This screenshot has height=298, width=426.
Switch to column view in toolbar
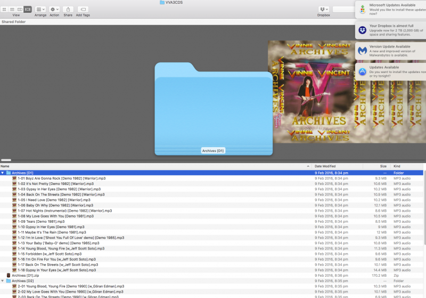pyautogui.click(x=20, y=10)
